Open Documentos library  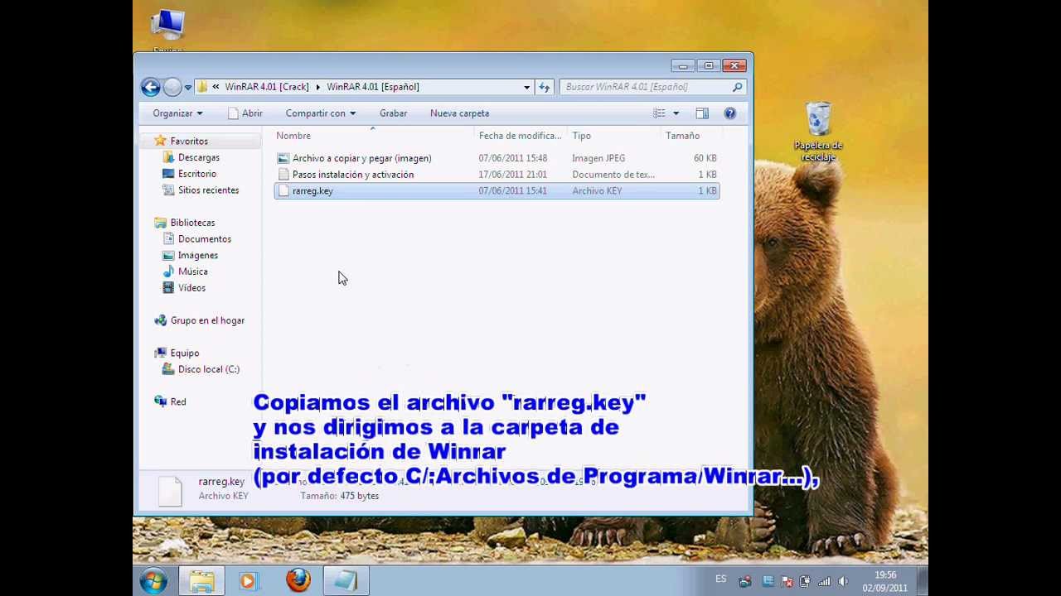pos(204,239)
